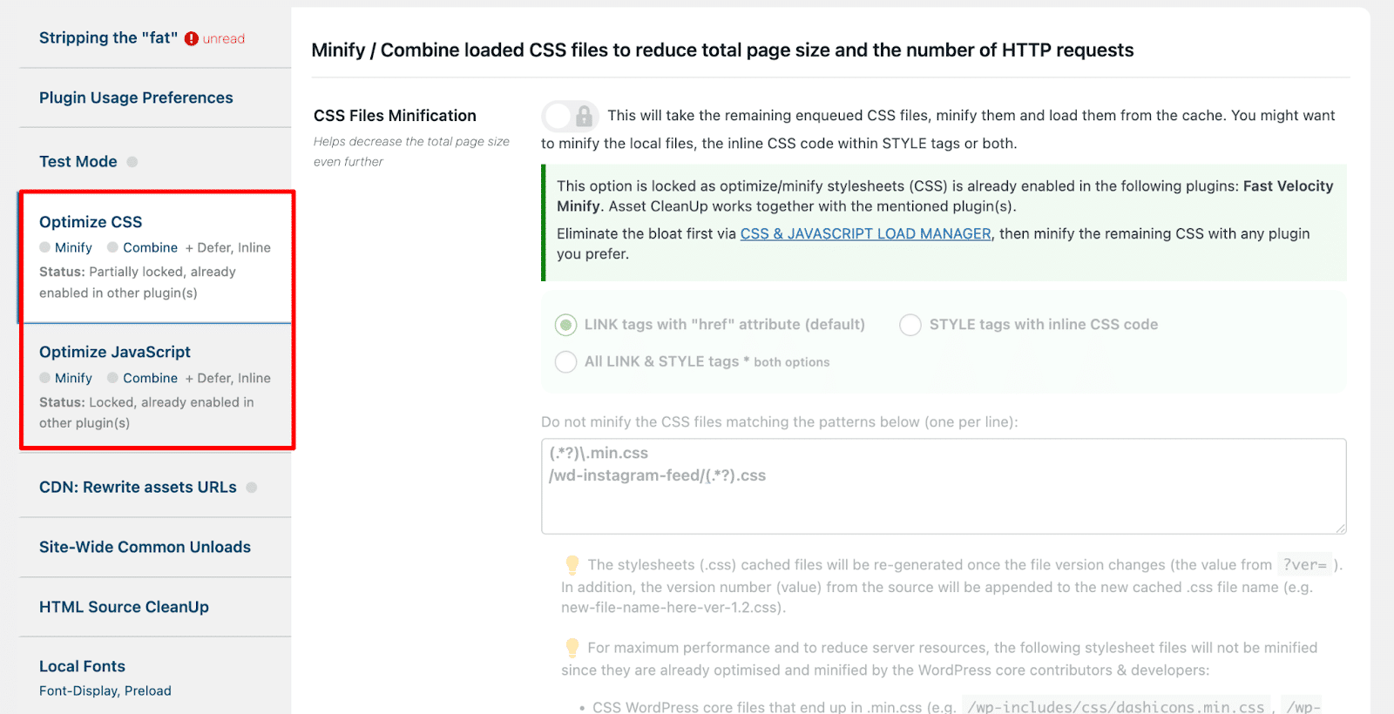The height and width of the screenshot is (714, 1394).
Task: Select All LINK & STYLE tags option
Action: click(x=566, y=361)
